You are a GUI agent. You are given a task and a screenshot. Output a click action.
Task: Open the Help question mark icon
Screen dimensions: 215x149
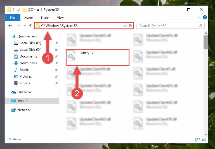click(x=205, y=17)
